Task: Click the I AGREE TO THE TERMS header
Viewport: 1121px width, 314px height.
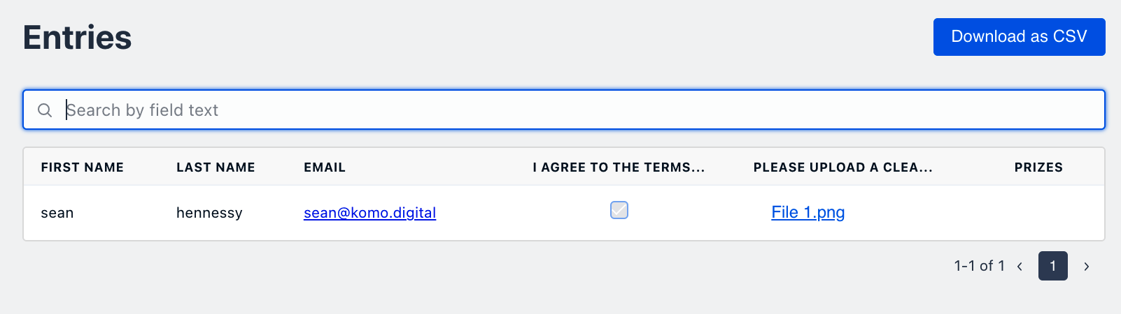Action: (619, 167)
